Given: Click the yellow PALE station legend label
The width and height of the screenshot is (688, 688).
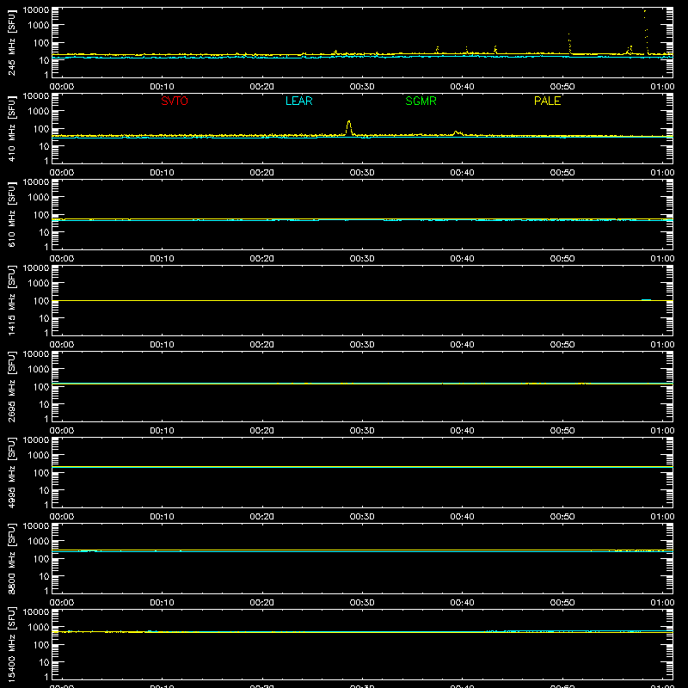Looking at the screenshot, I should pos(547,101).
